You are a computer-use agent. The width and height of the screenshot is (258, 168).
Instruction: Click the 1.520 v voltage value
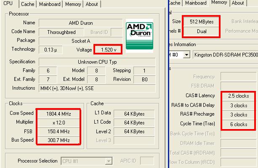pos(108,49)
